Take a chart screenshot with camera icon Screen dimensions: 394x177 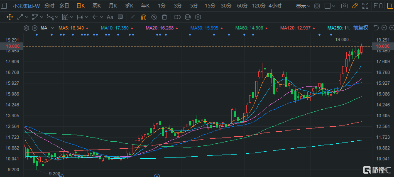coord(344,6)
